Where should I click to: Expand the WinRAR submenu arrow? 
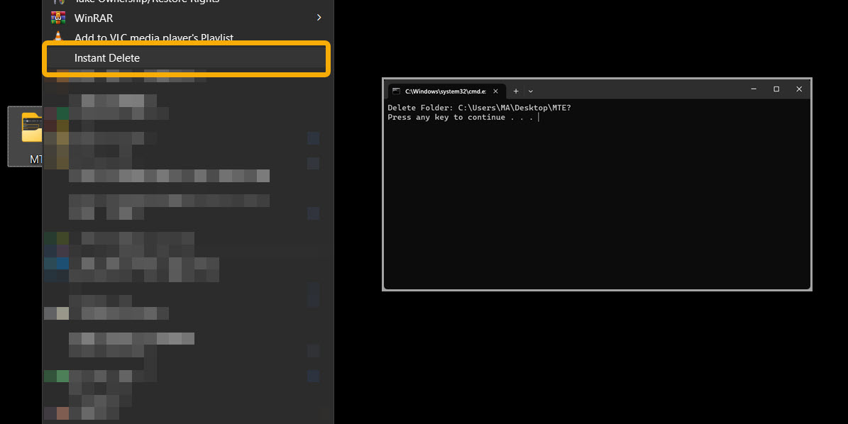tap(319, 18)
